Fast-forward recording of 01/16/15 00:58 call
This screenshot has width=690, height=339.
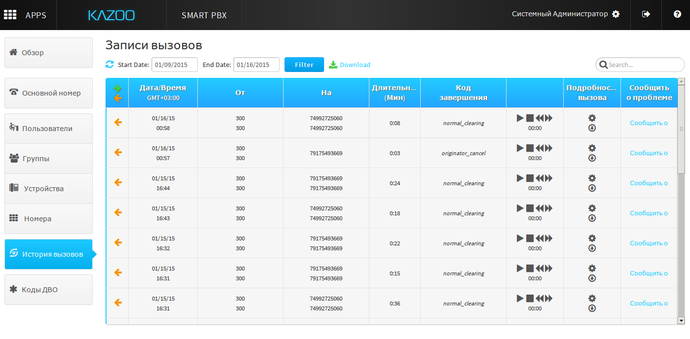pyautogui.click(x=548, y=118)
